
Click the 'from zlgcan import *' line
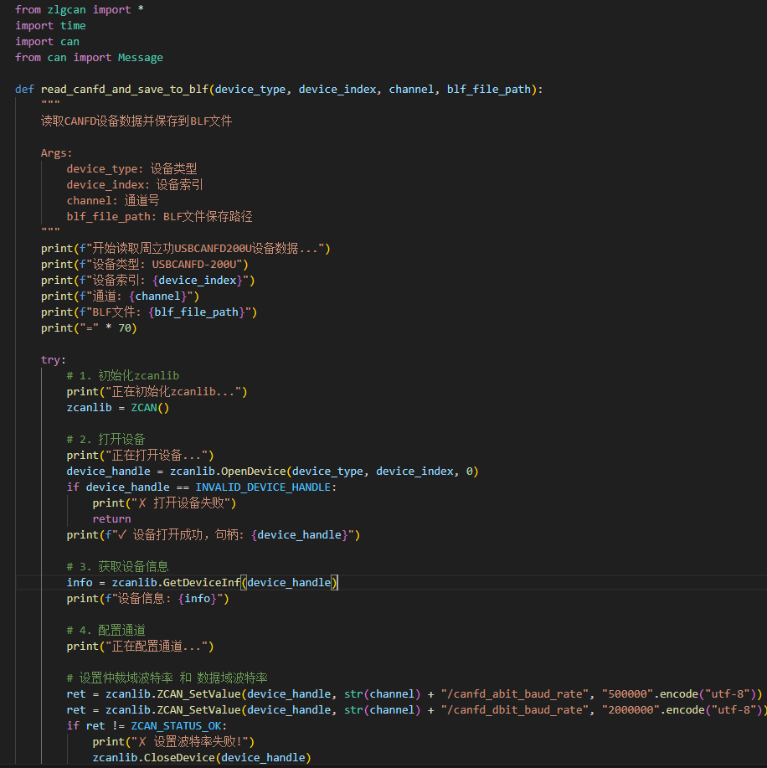click(x=80, y=10)
